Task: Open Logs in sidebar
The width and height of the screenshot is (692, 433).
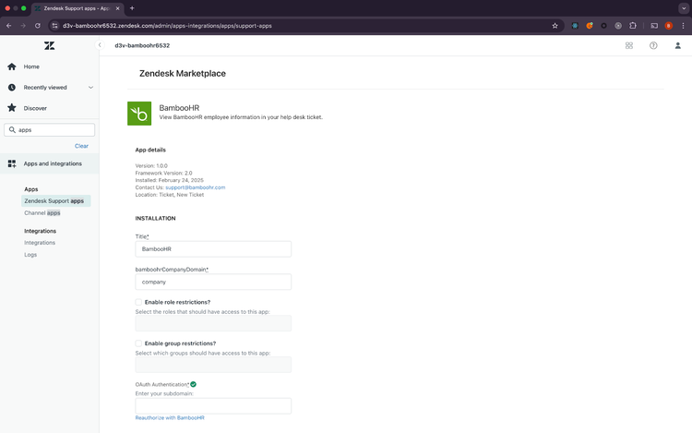Action: pyautogui.click(x=30, y=255)
